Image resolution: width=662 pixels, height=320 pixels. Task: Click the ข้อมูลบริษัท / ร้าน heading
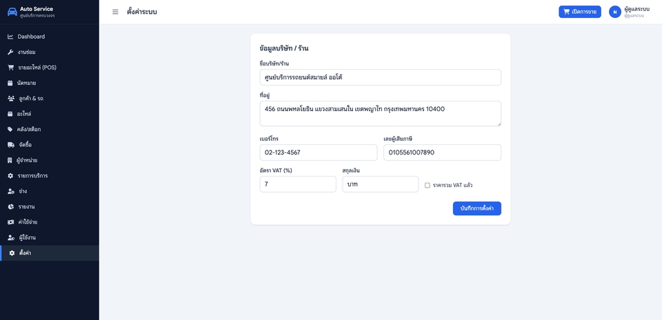pyautogui.click(x=284, y=48)
